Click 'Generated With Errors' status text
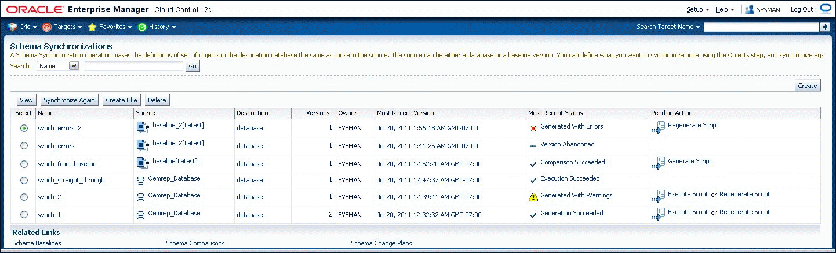Screen dimensions: 836x253 [572, 126]
